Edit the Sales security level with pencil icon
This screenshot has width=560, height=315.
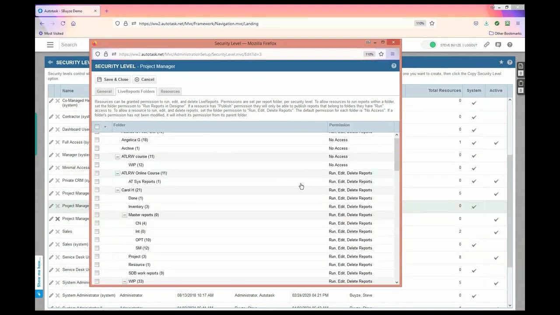tap(51, 231)
